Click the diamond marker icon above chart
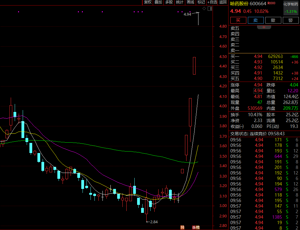The width and height of the screenshot is (300, 230). pos(204,8)
